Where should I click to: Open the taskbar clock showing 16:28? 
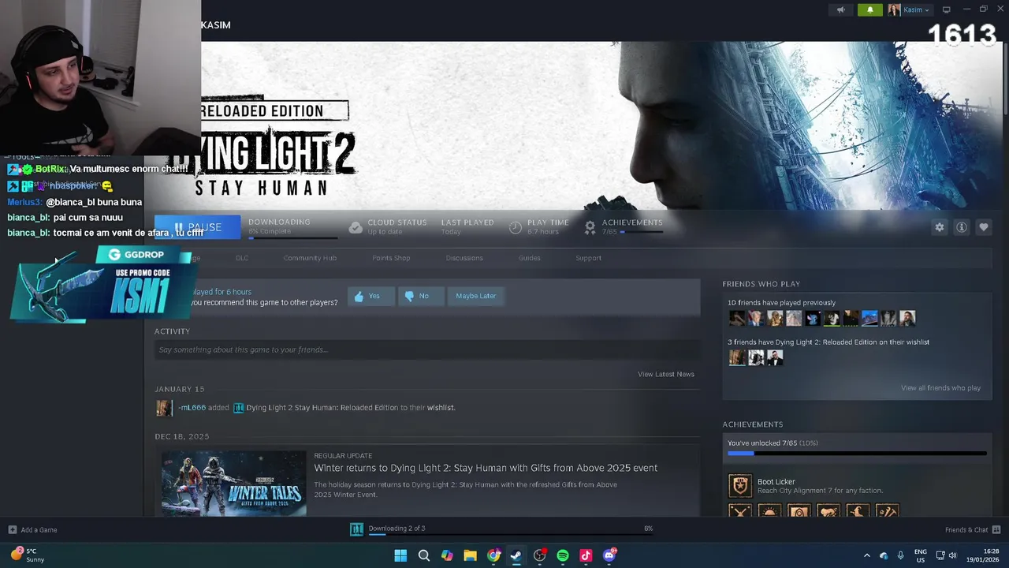point(985,555)
